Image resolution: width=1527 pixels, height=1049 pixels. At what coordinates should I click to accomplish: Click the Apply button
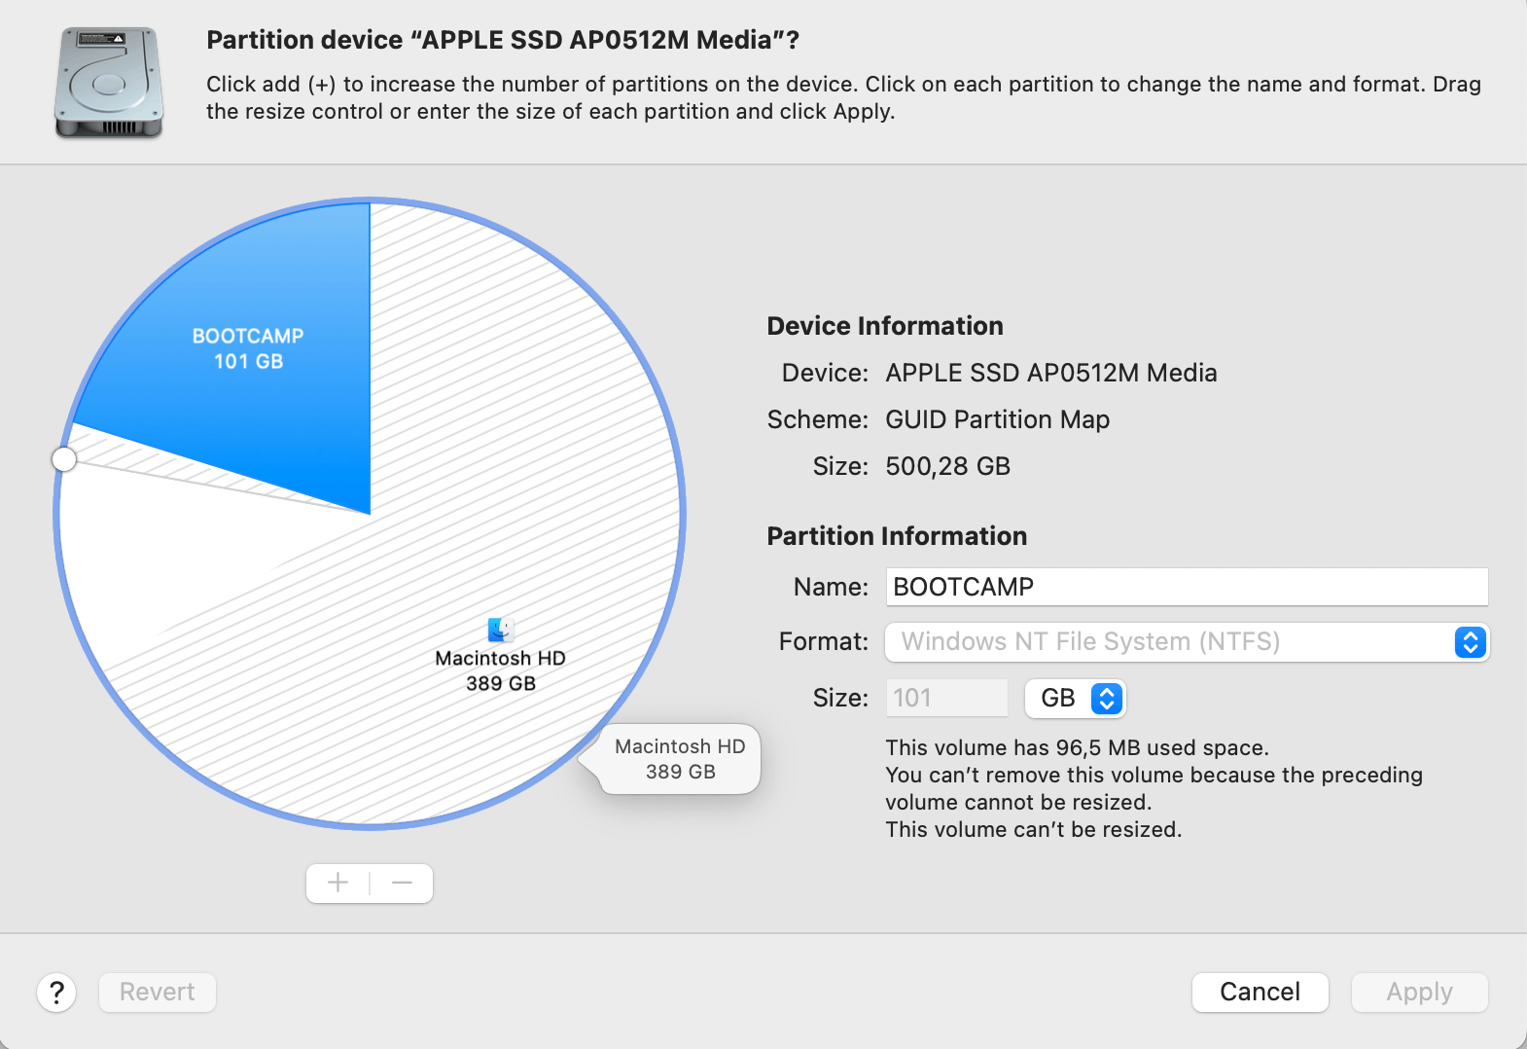pyautogui.click(x=1420, y=993)
